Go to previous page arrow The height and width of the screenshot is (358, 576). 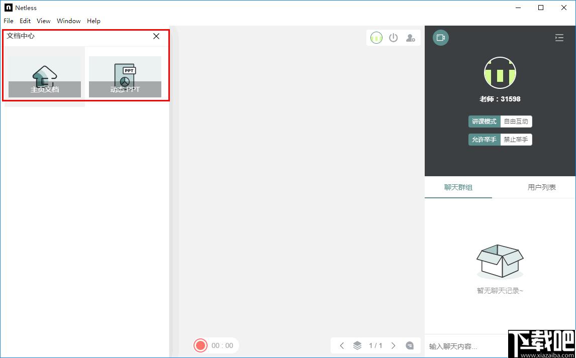(x=342, y=345)
